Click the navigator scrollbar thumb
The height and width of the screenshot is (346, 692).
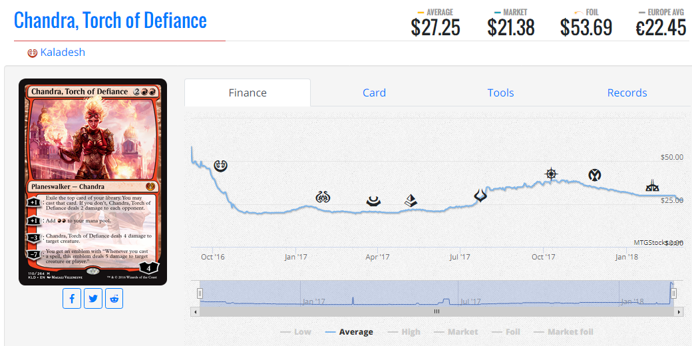436,311
